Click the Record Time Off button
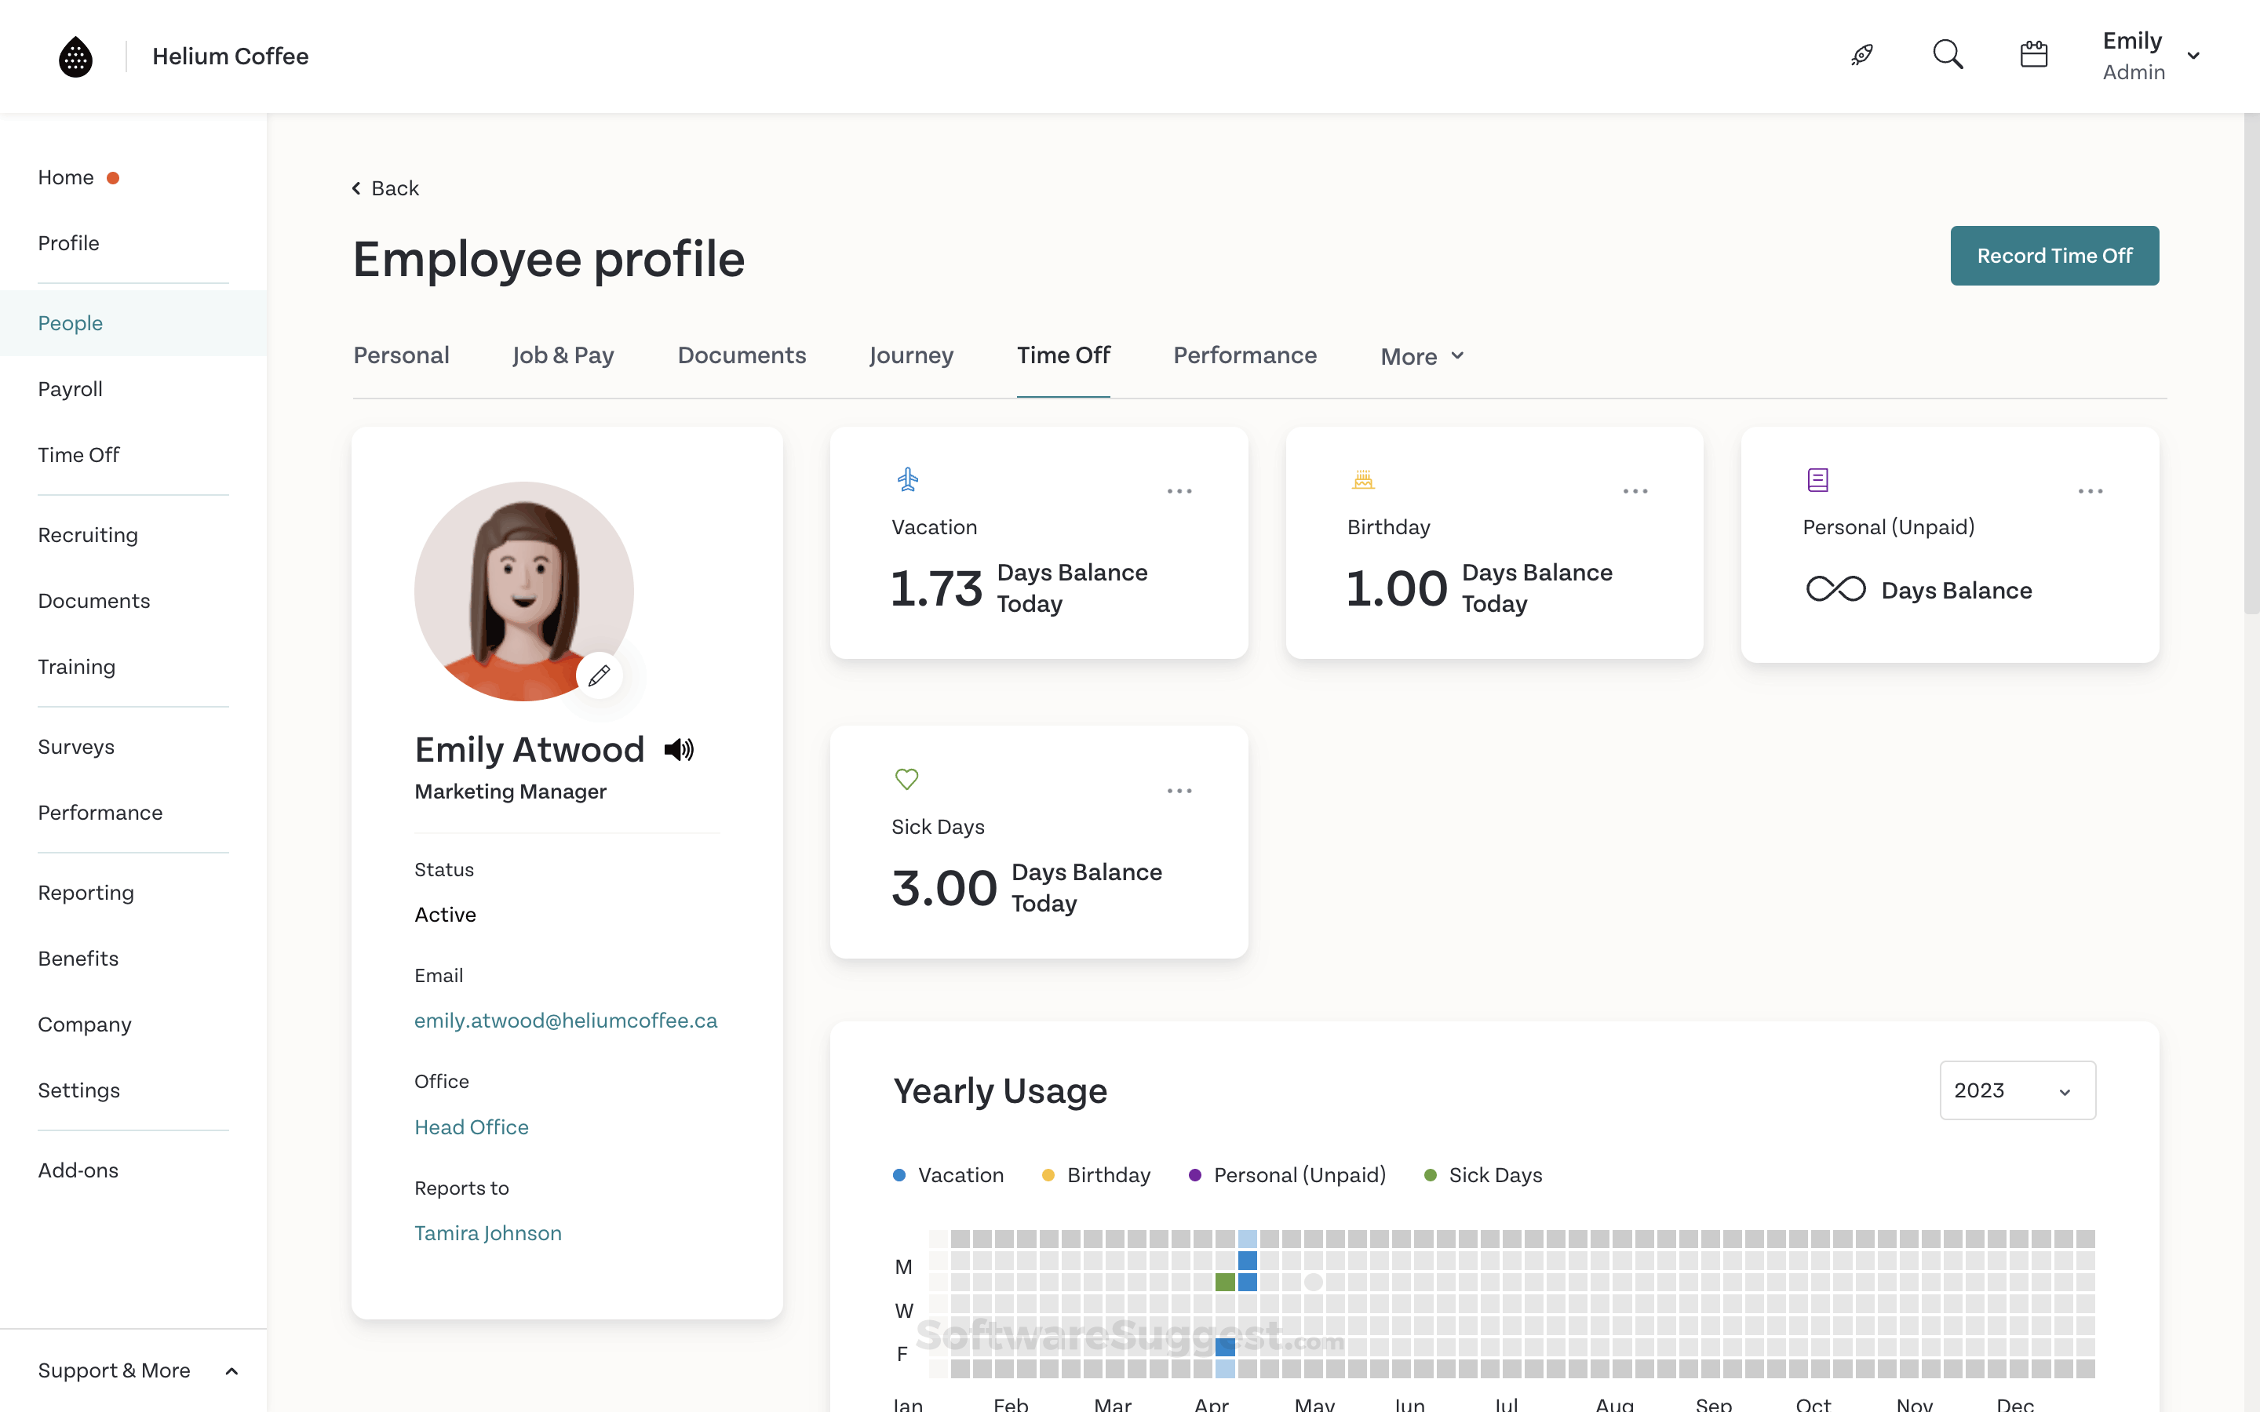Image resolution: width=2260 pixels, height=1412 pixels. [2054, 255]
